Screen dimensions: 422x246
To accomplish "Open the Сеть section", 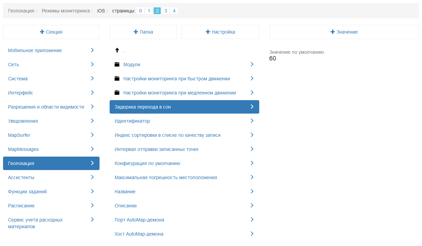I will (51, 65).
